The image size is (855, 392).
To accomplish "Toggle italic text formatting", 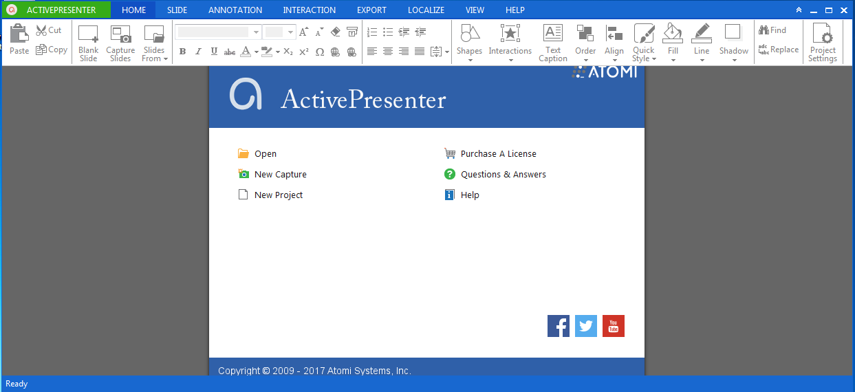I will [198, 52].
